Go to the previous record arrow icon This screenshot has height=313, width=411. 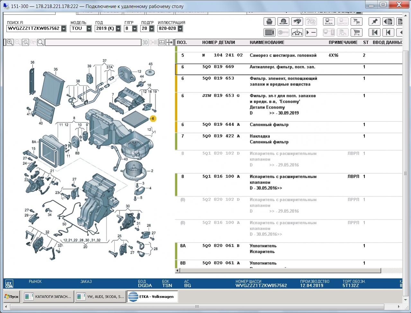coord(388,32)
